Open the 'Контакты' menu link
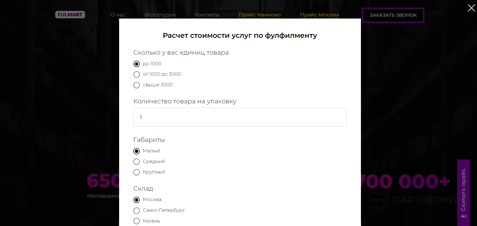477x226 pixels. click(207, 15)
